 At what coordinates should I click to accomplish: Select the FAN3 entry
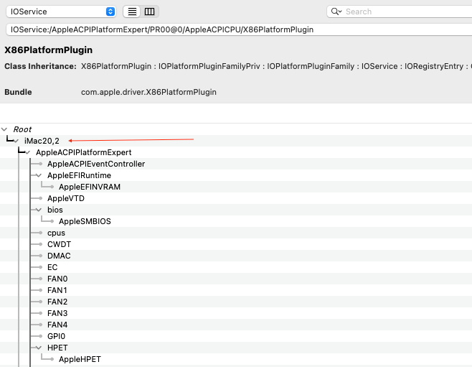click(x=57, y=313)
